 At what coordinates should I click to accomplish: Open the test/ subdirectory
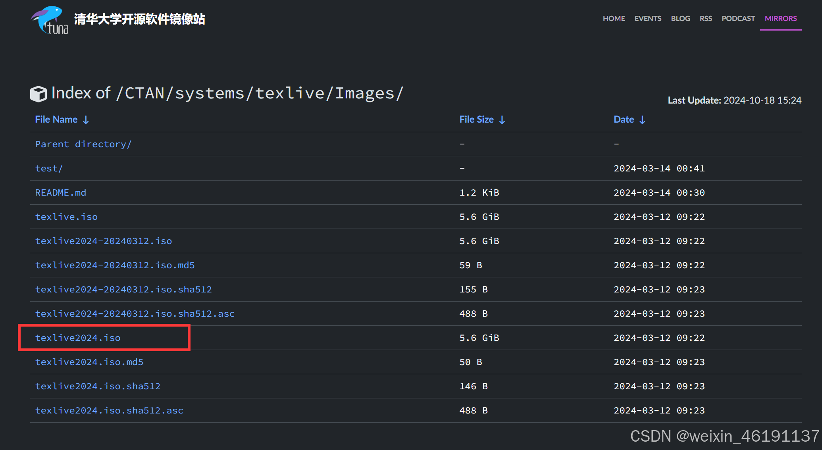(x=48, y=168)
